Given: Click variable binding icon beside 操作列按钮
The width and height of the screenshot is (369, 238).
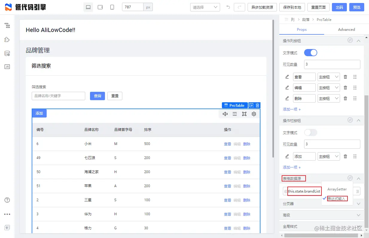Looking at the screenshot, I should (x=350, y=40).
